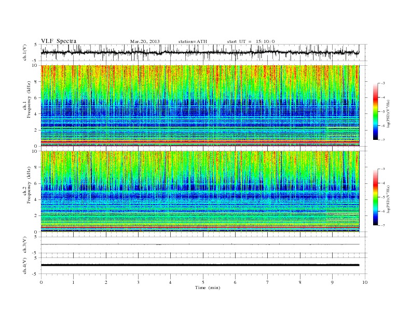Click the ch.1 spectrogram color scale bar
Screen dimensions: 411x317
pyautogui.click(x=375, y=112)
